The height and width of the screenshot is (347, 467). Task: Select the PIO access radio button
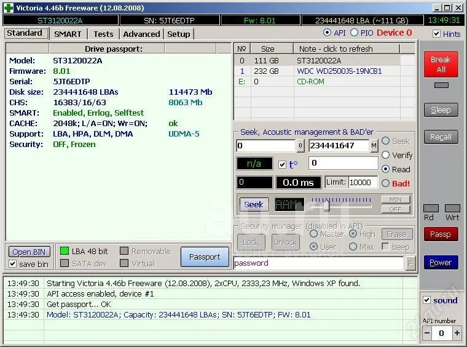[x=354, y=33]
